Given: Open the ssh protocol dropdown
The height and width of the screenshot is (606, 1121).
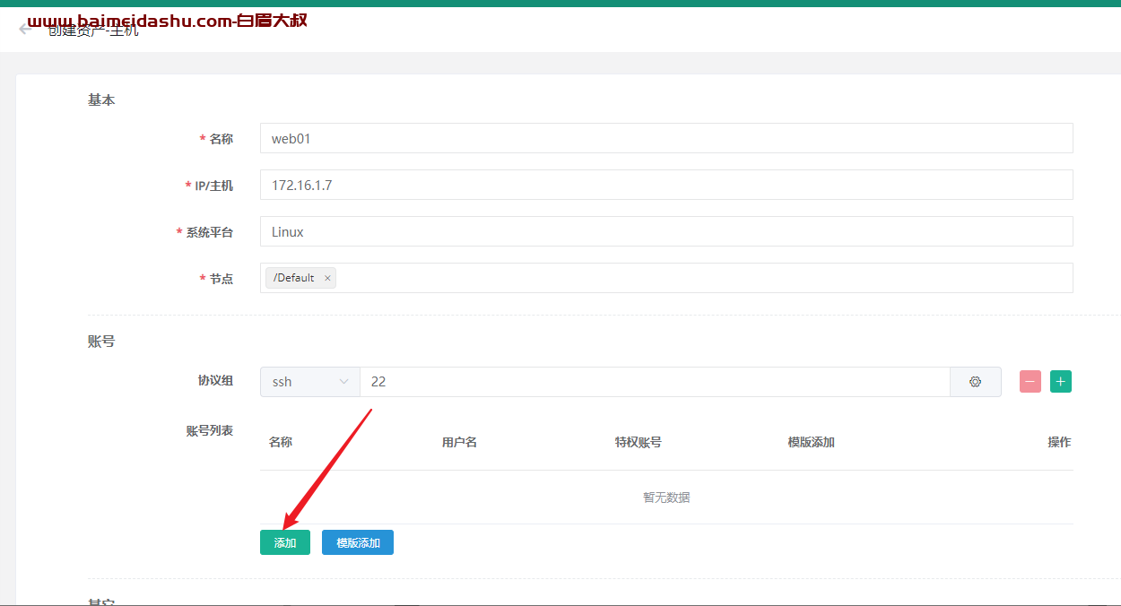Looking at the screenshot, I should point(310,382).
